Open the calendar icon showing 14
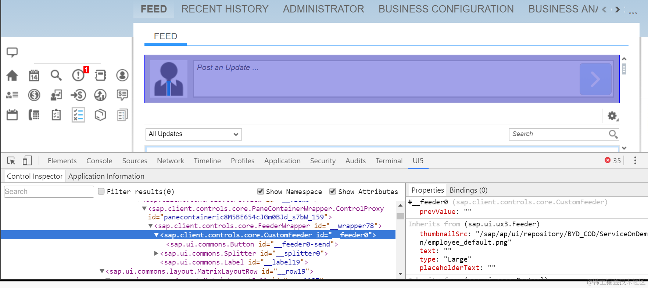The height and width of the screenshot is (288, 648). coord(34,75)
